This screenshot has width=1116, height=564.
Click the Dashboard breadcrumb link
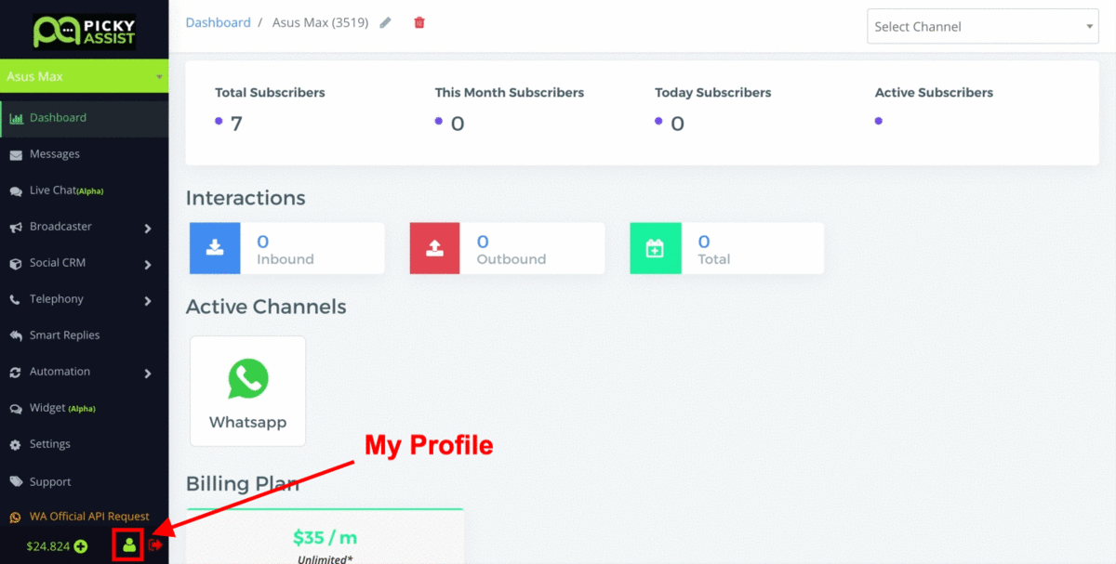(x=218, y=22)
